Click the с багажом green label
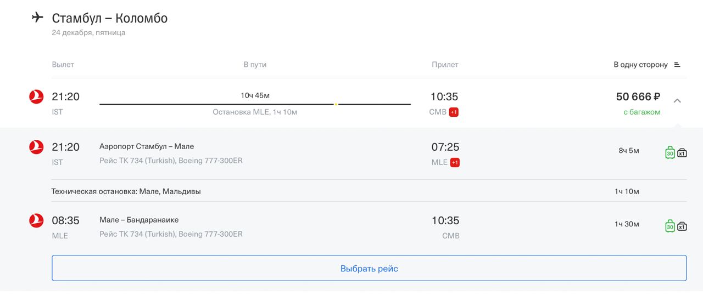Viewport: 703px width, 296px height. pyautogui.click(x=641, y=112)
